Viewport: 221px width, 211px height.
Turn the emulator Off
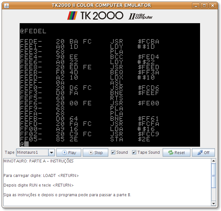203,152
